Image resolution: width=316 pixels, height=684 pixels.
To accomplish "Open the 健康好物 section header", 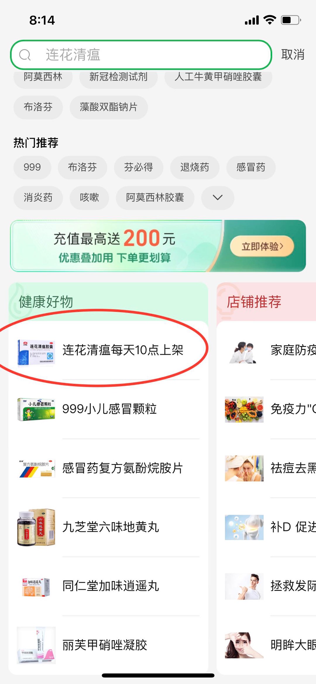I will (x=46, y=302).
